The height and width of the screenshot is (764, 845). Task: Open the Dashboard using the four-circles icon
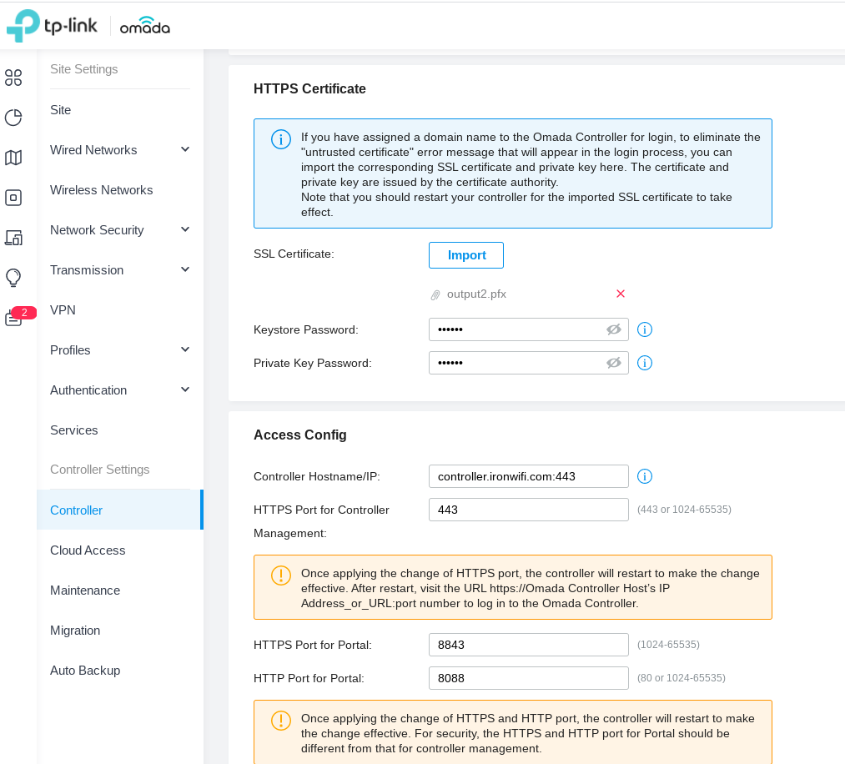tap(13, 77)
